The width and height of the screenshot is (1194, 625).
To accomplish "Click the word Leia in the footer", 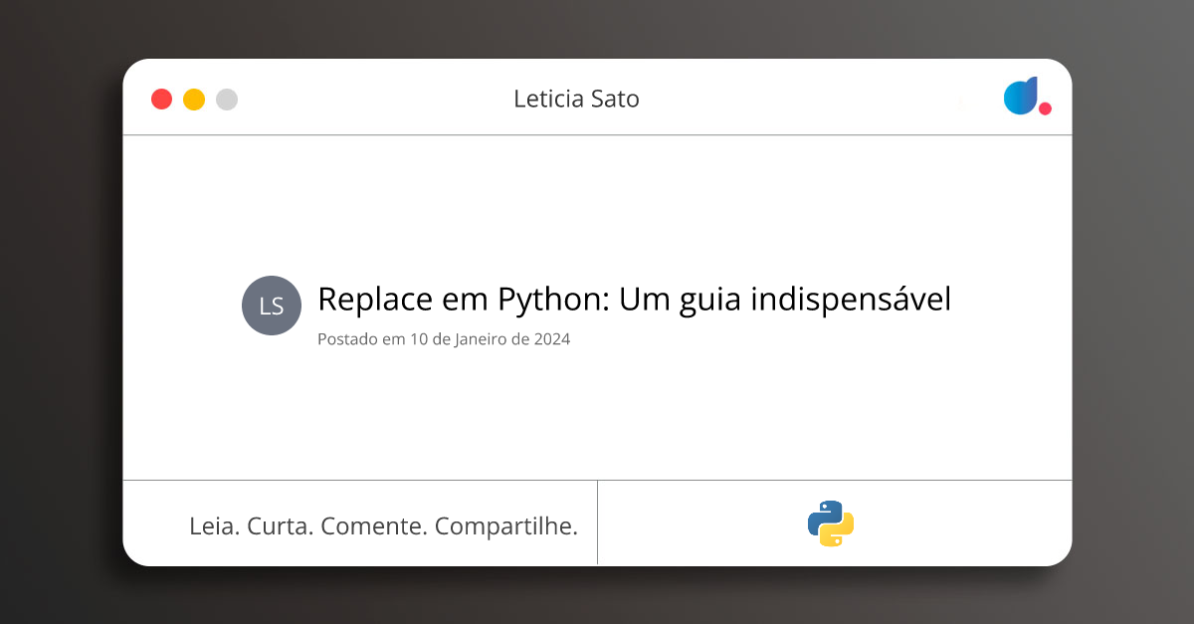I will click(213, 525).
